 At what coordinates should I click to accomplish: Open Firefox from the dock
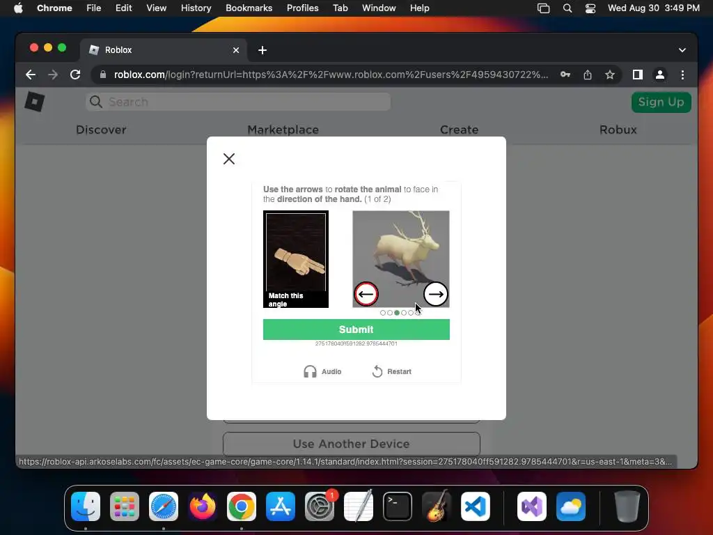tap(203, 506)
